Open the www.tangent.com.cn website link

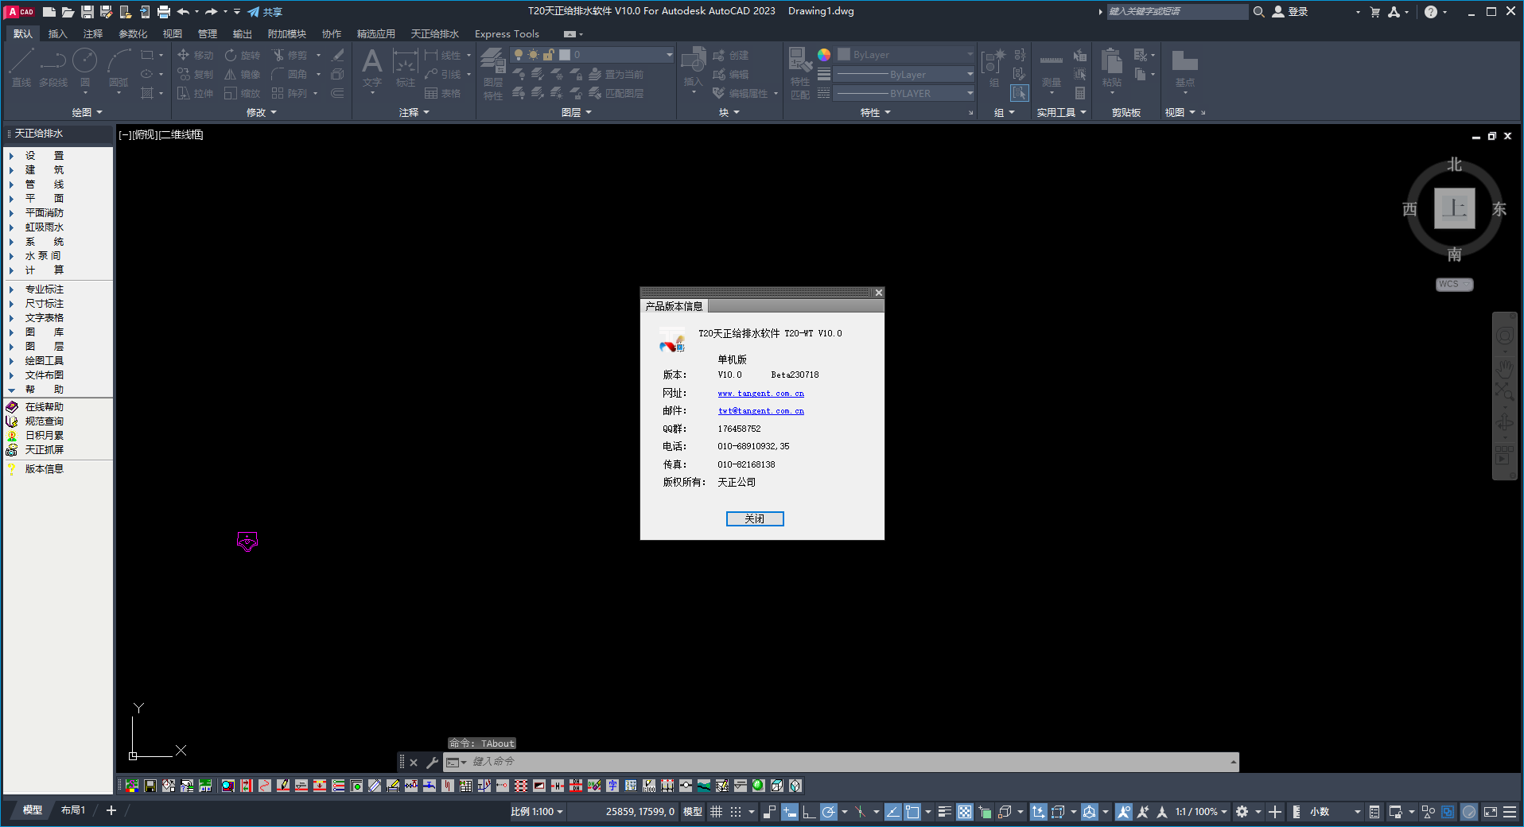tap(760, 394)
